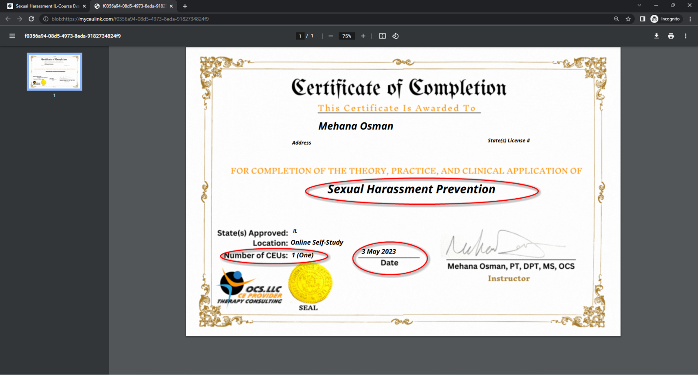The width and height of the screenshot is (698, 375).
Task: Click the zoom in plus button
Action: pyautogui.click(x=363, y=36)
